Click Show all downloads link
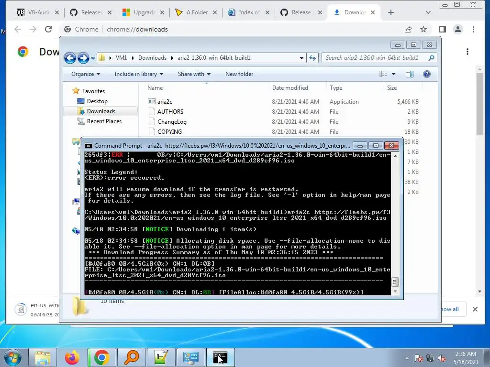The image size is (490, 367). (x=450, y=309)
